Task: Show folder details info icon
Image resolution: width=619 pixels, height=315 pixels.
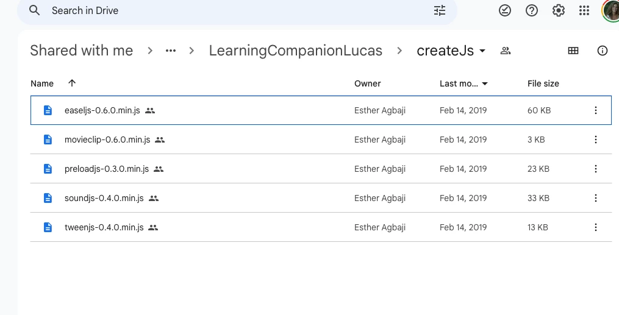Action: 603,51
